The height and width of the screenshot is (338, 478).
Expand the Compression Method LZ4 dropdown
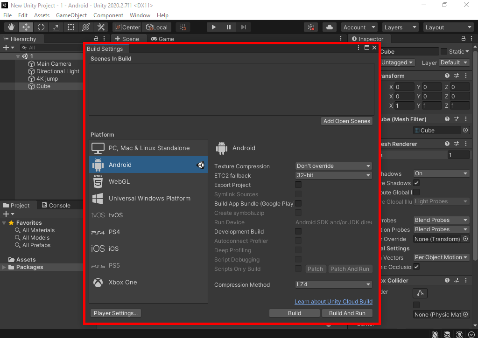click(334, 285)
